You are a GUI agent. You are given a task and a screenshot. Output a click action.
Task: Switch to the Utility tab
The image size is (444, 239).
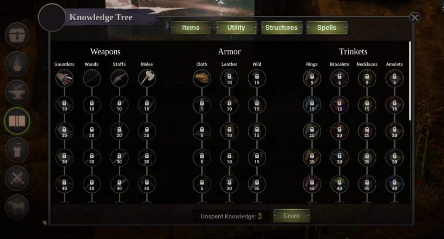click(x=236, y=28)
